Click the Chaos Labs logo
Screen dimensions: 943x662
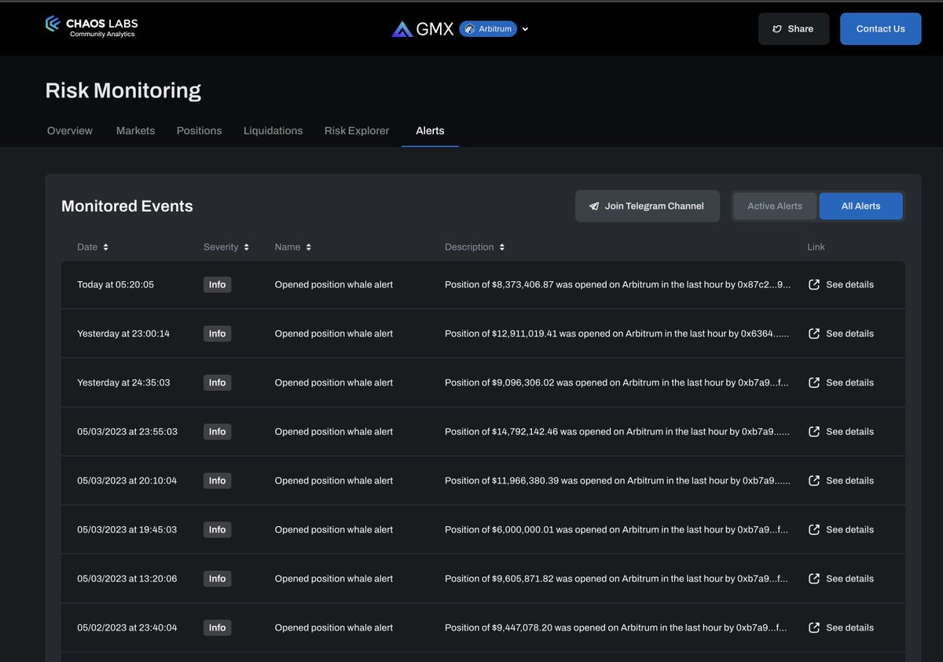pos(91,26)
